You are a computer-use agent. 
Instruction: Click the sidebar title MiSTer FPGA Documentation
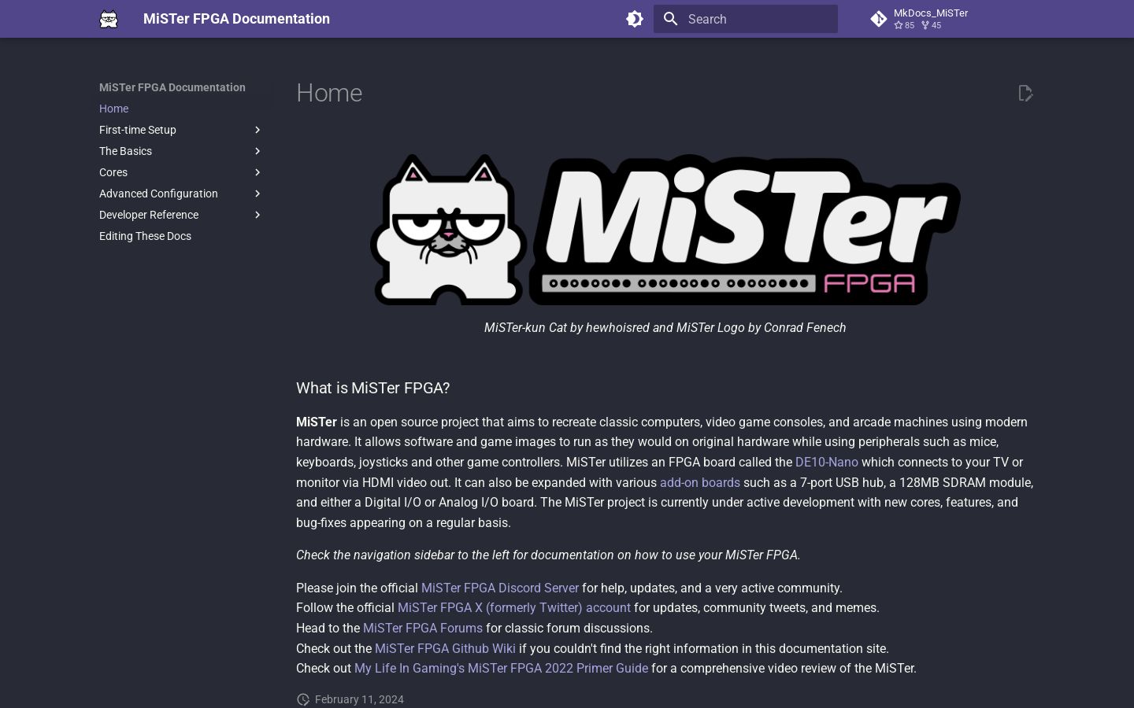point(172,87)
